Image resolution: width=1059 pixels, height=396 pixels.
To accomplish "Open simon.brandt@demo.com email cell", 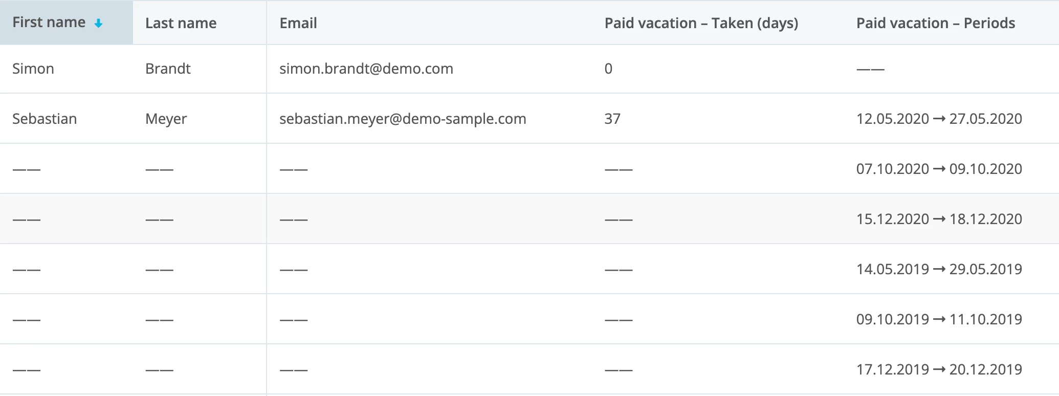I will [x=366, y=69].
